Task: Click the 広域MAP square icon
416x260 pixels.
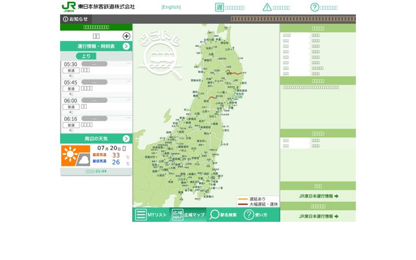Action: point(177,214)
